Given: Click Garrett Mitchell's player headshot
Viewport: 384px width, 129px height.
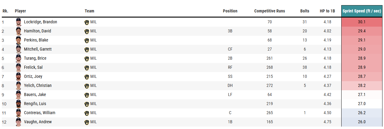Looking at the screenshot, I should click(x=19, y=49).
